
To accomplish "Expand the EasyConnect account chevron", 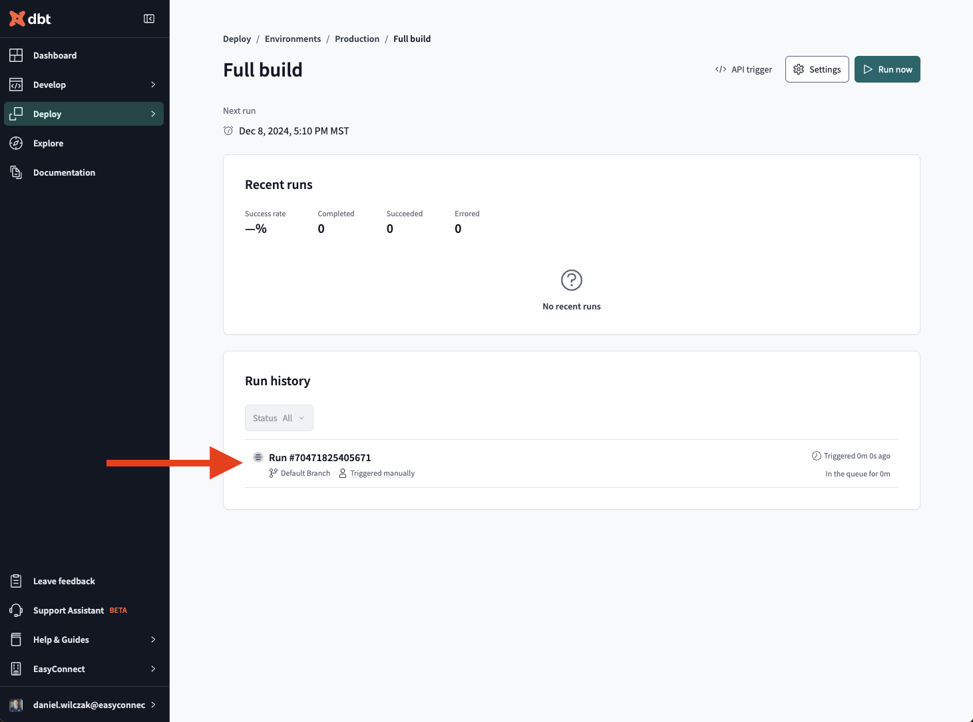I will [153, 669].
